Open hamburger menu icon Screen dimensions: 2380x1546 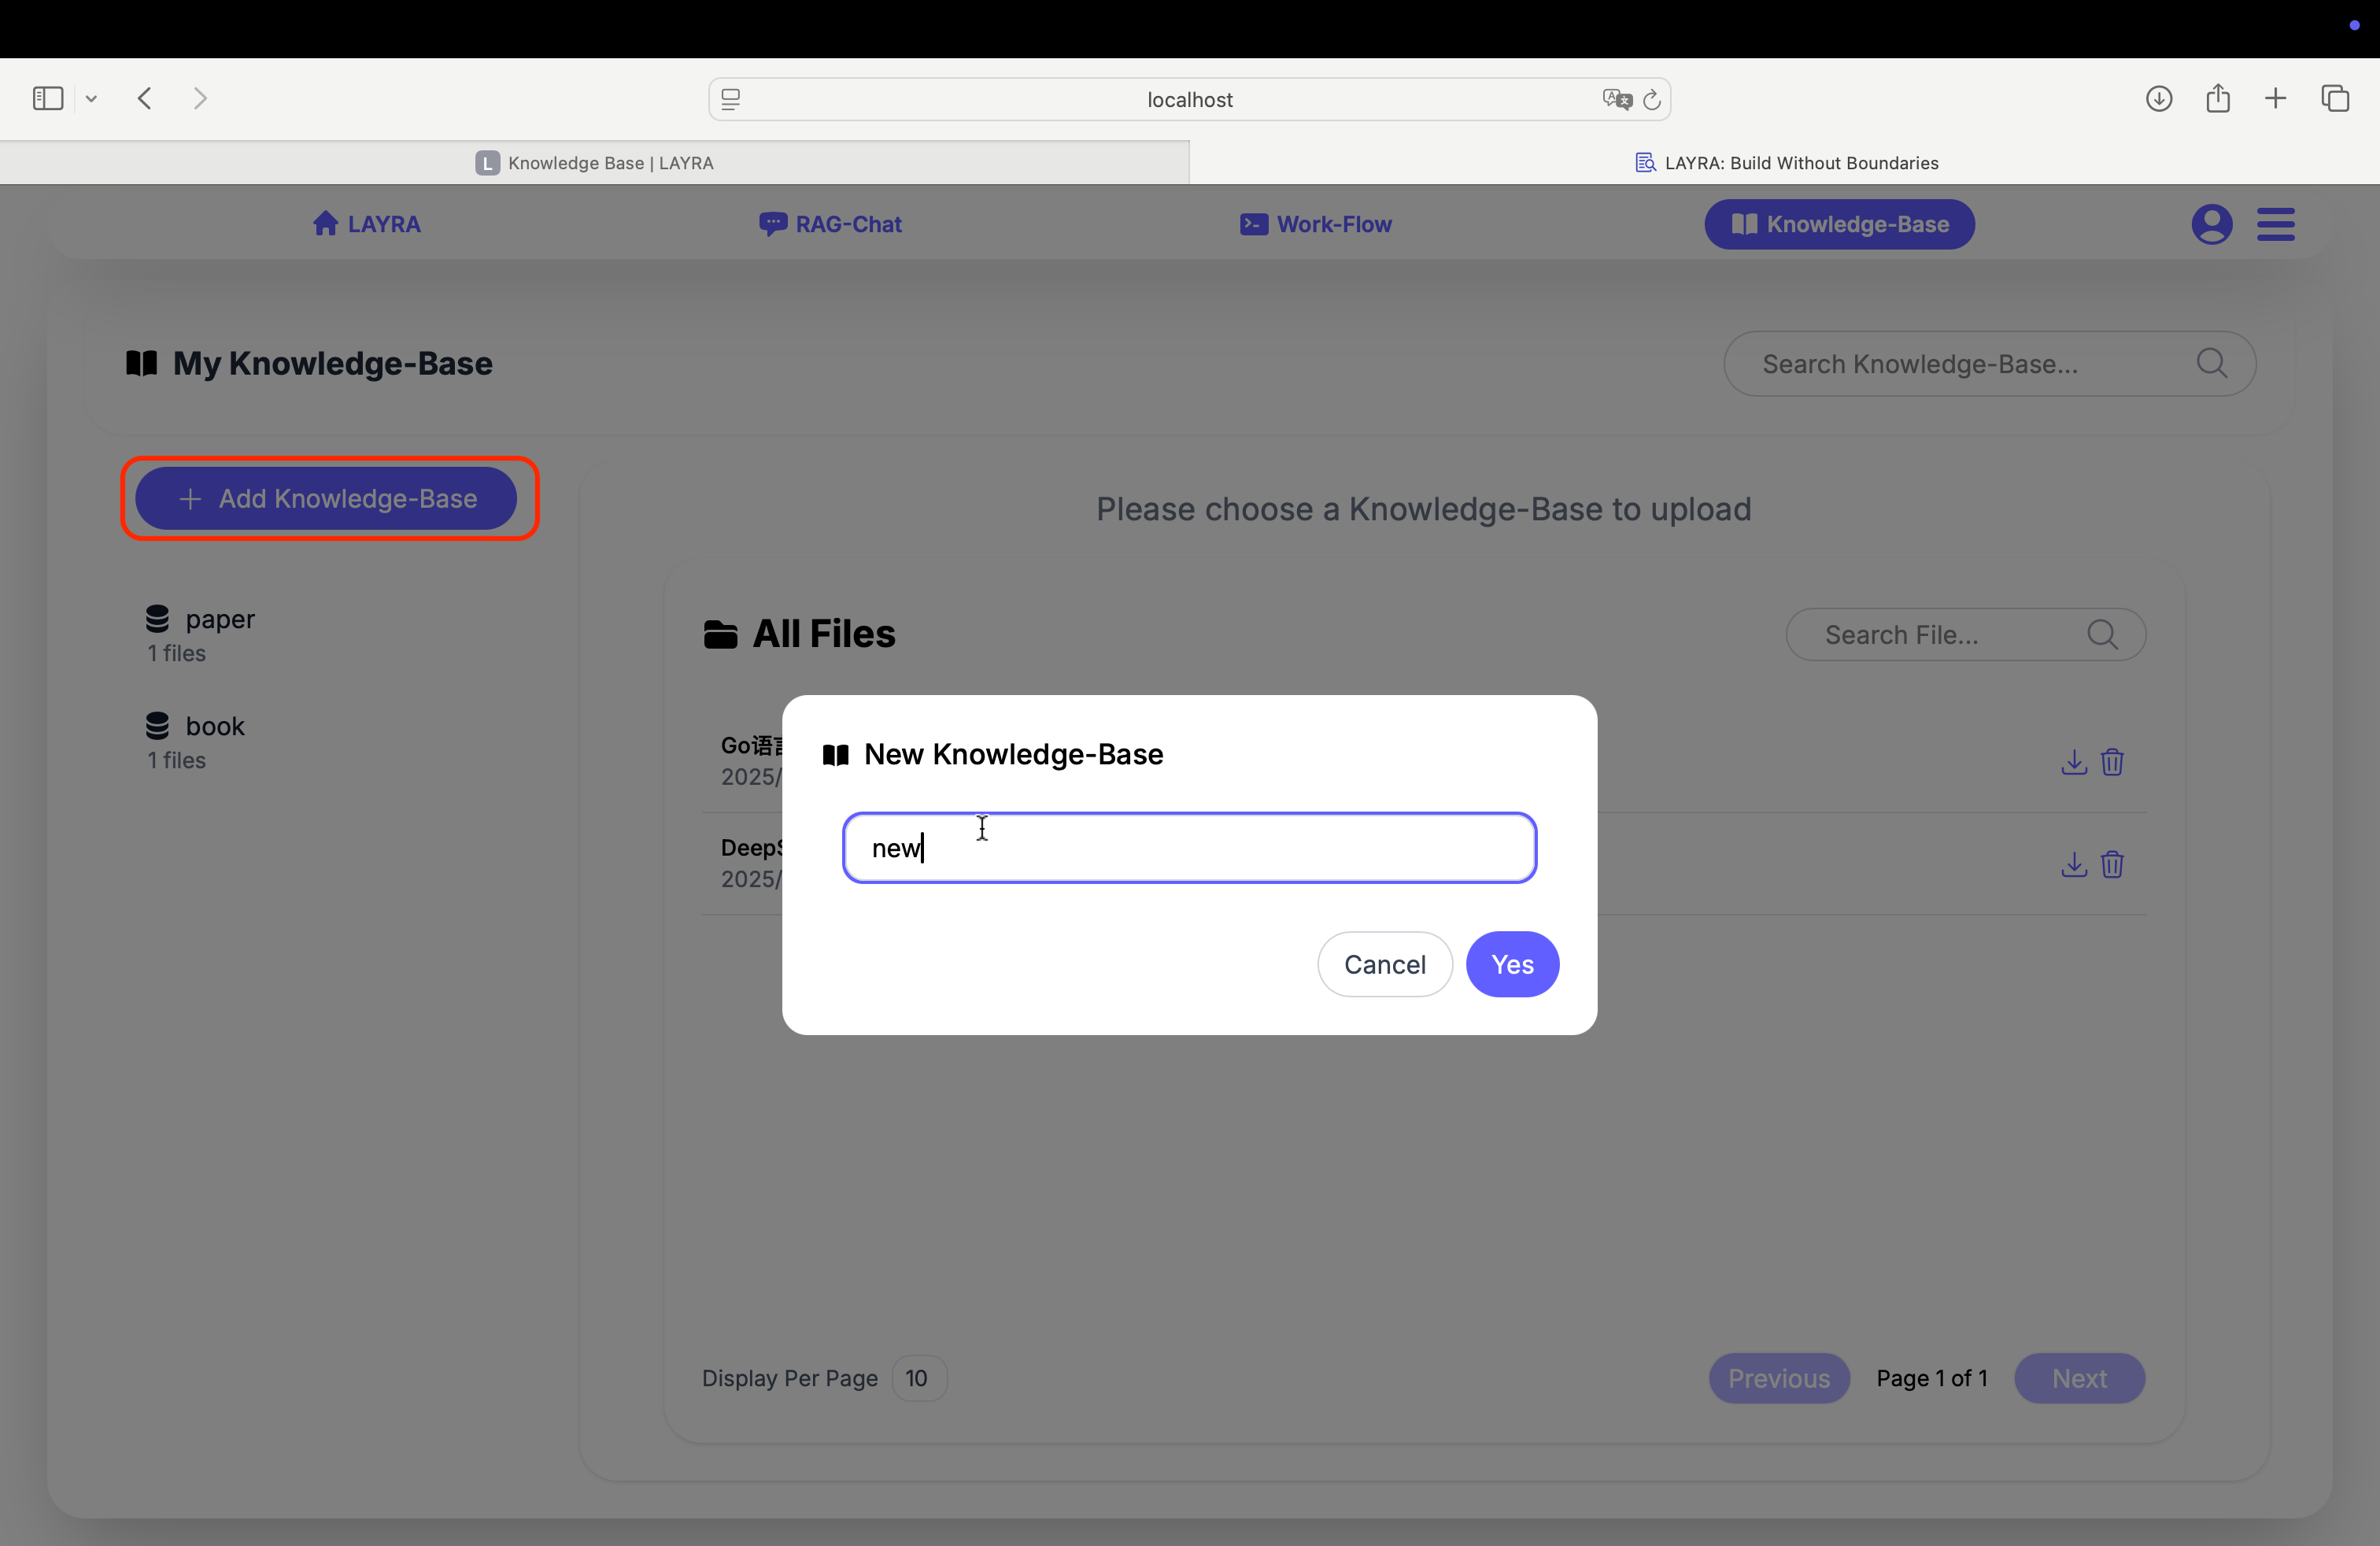(2275, 224)
